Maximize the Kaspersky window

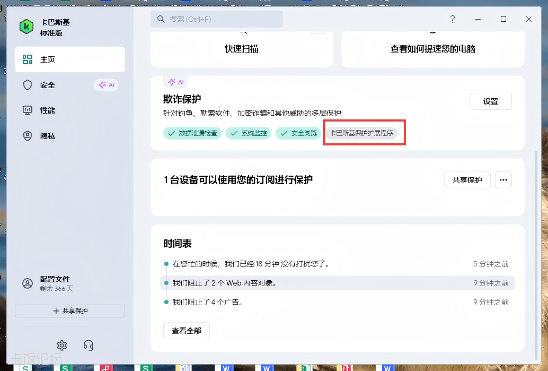point(503,19)
